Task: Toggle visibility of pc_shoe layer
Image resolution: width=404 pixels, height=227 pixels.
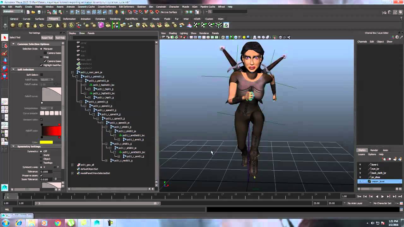Action: (x=360, y=177)
